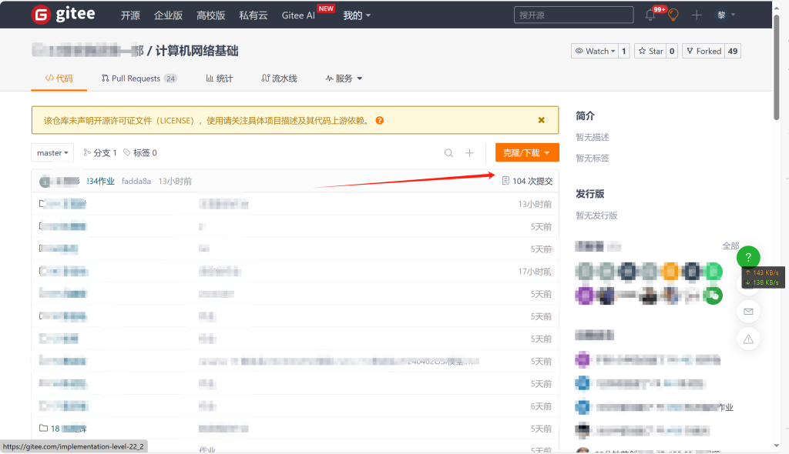Open the notifications bell icon

point(650,15)
